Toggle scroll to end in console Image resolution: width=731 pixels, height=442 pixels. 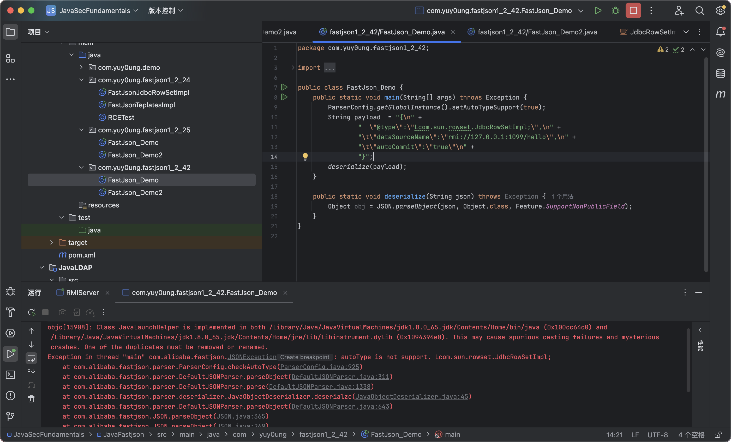[x=31, y=372]
